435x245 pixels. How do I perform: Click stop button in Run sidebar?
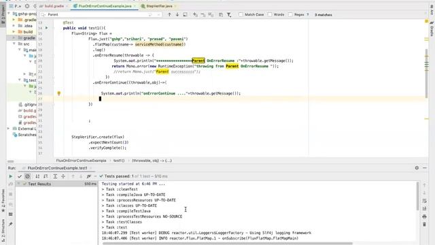tap(11, 194)
